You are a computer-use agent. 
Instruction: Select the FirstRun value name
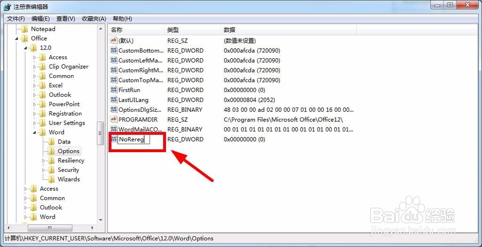click(x=129, y=90)
